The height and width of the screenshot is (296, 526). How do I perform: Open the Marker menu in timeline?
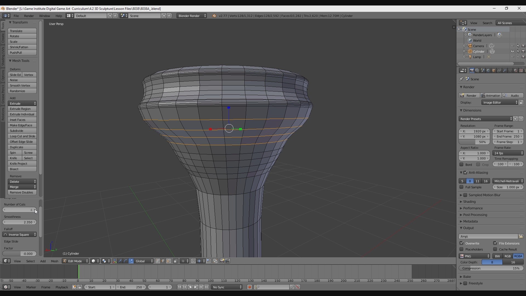coord(31,287)
